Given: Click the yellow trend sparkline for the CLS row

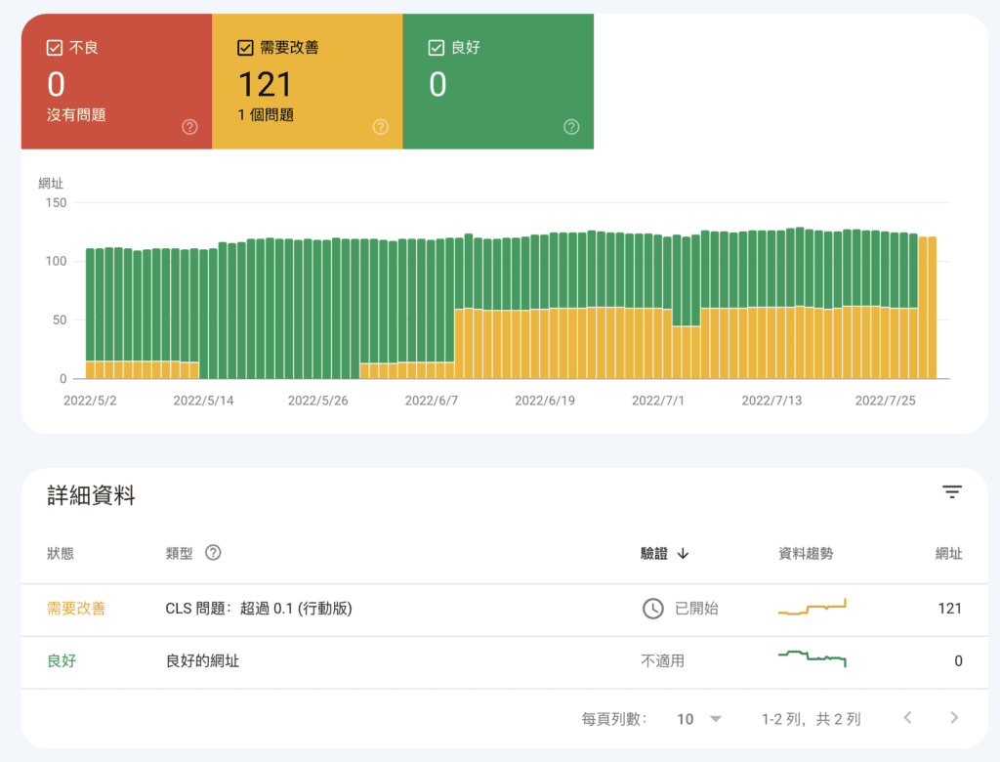Looking at the screenshot, I should (812, 608).
